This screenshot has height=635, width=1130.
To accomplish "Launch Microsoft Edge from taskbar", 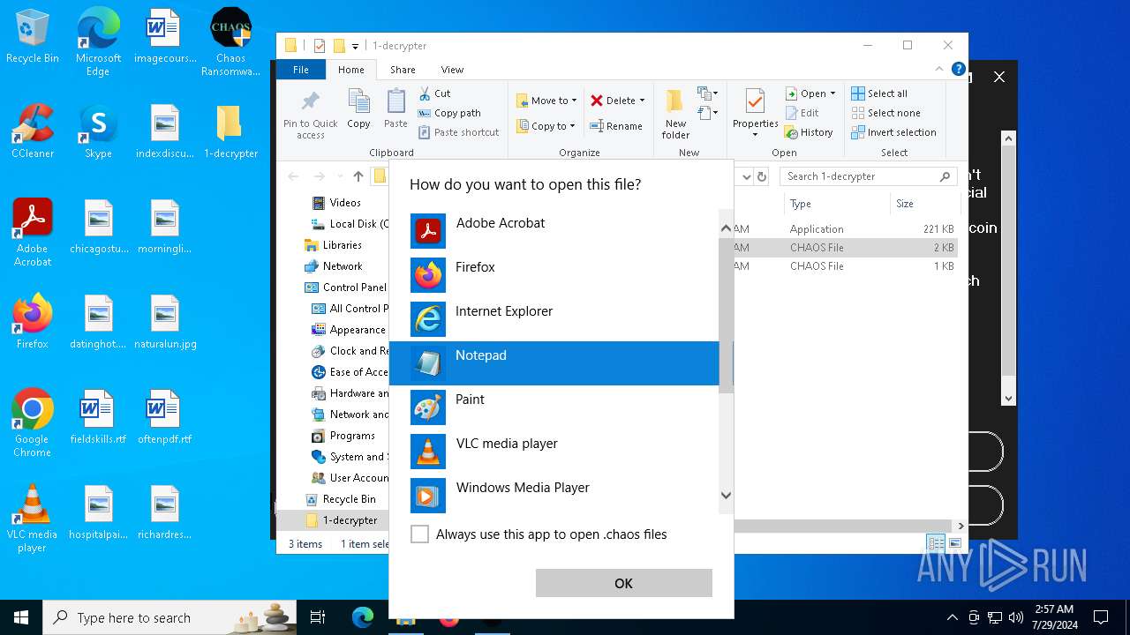I will (363, 617).
